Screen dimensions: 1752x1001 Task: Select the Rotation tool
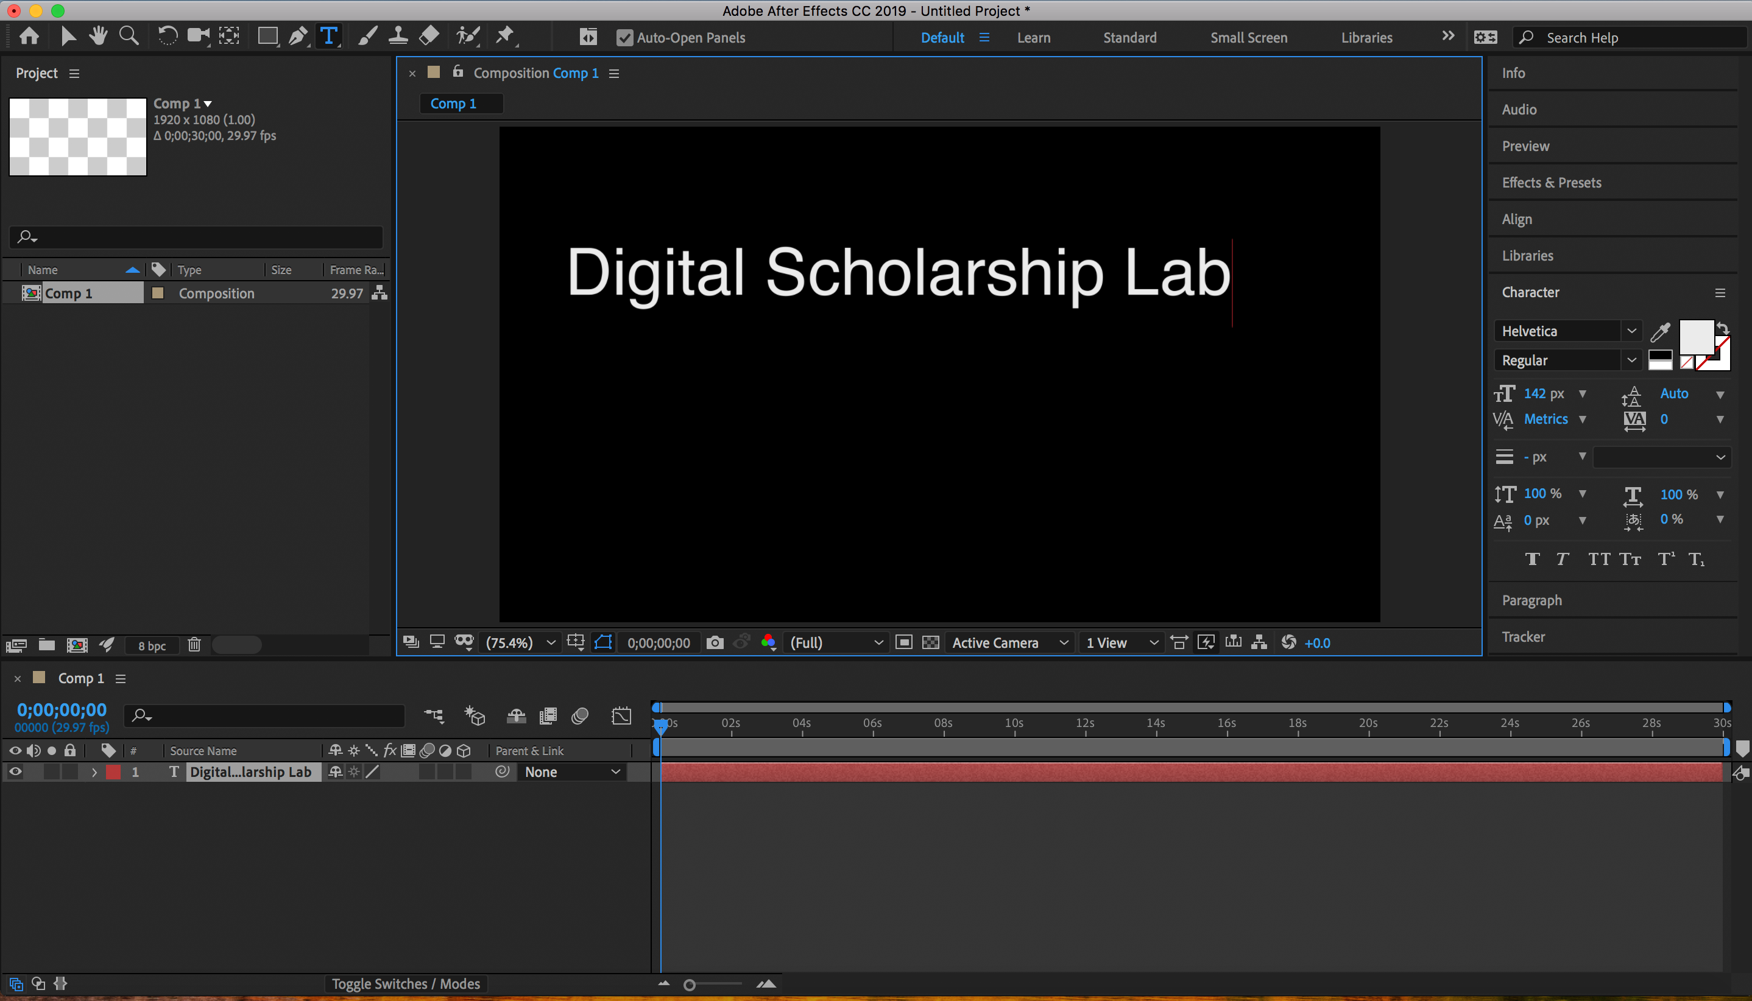pos(167,37)
